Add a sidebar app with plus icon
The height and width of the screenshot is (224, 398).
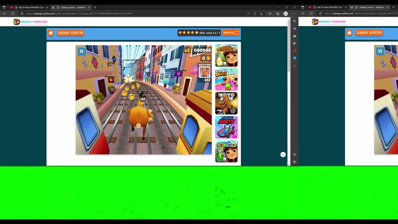(x=294, y=66)
